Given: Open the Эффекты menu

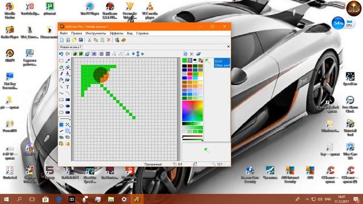Looking at the screenshot, I should point(116,33).
